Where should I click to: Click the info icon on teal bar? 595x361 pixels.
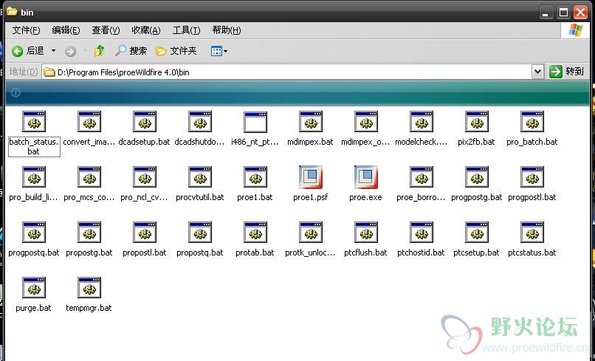click(16, 92)
